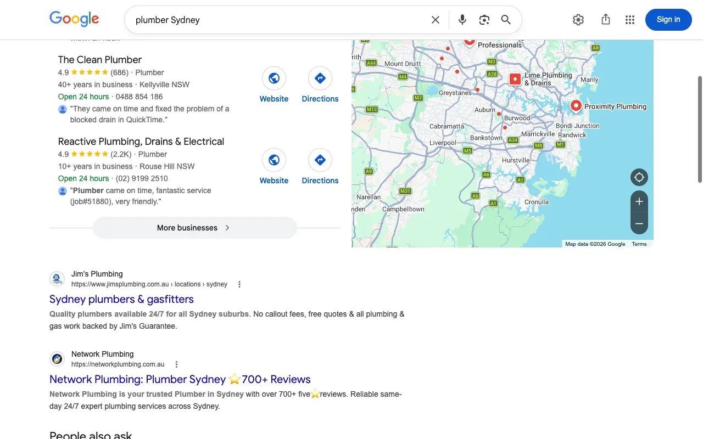Click Jim's Plumbing site name
Viewport: 703px width, 439px height.
tap(97, 274)
